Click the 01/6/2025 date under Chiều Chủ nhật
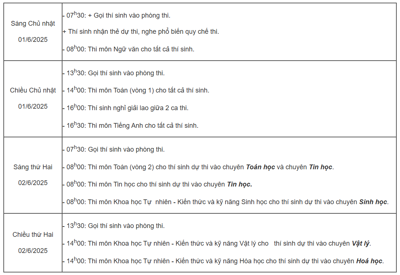Screen dimensions: 400x275 tap(33, 106)
